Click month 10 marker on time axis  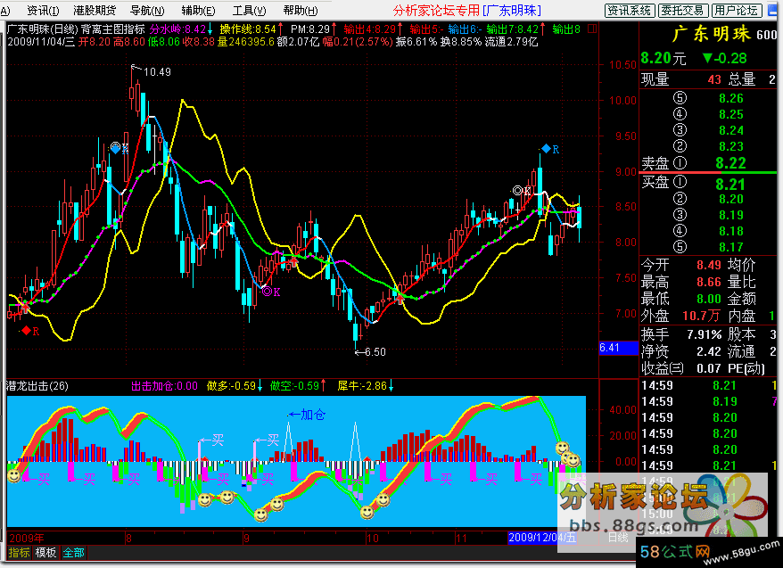[x=373, y=538]
